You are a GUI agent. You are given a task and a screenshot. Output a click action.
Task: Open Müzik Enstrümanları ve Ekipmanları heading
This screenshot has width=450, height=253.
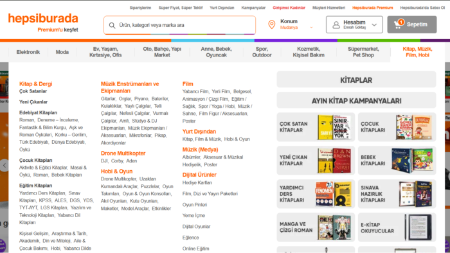click(130, 87)
